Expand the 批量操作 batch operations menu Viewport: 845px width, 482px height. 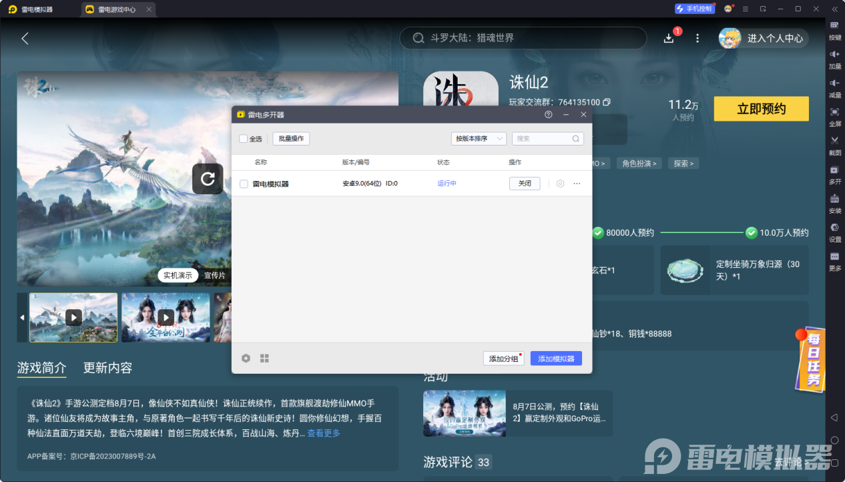(x=291, y=139)
